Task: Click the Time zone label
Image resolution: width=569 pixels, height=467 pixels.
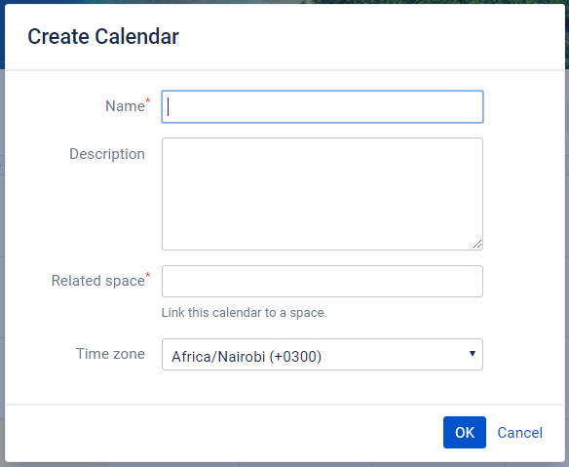Action: tap(110, 354)
